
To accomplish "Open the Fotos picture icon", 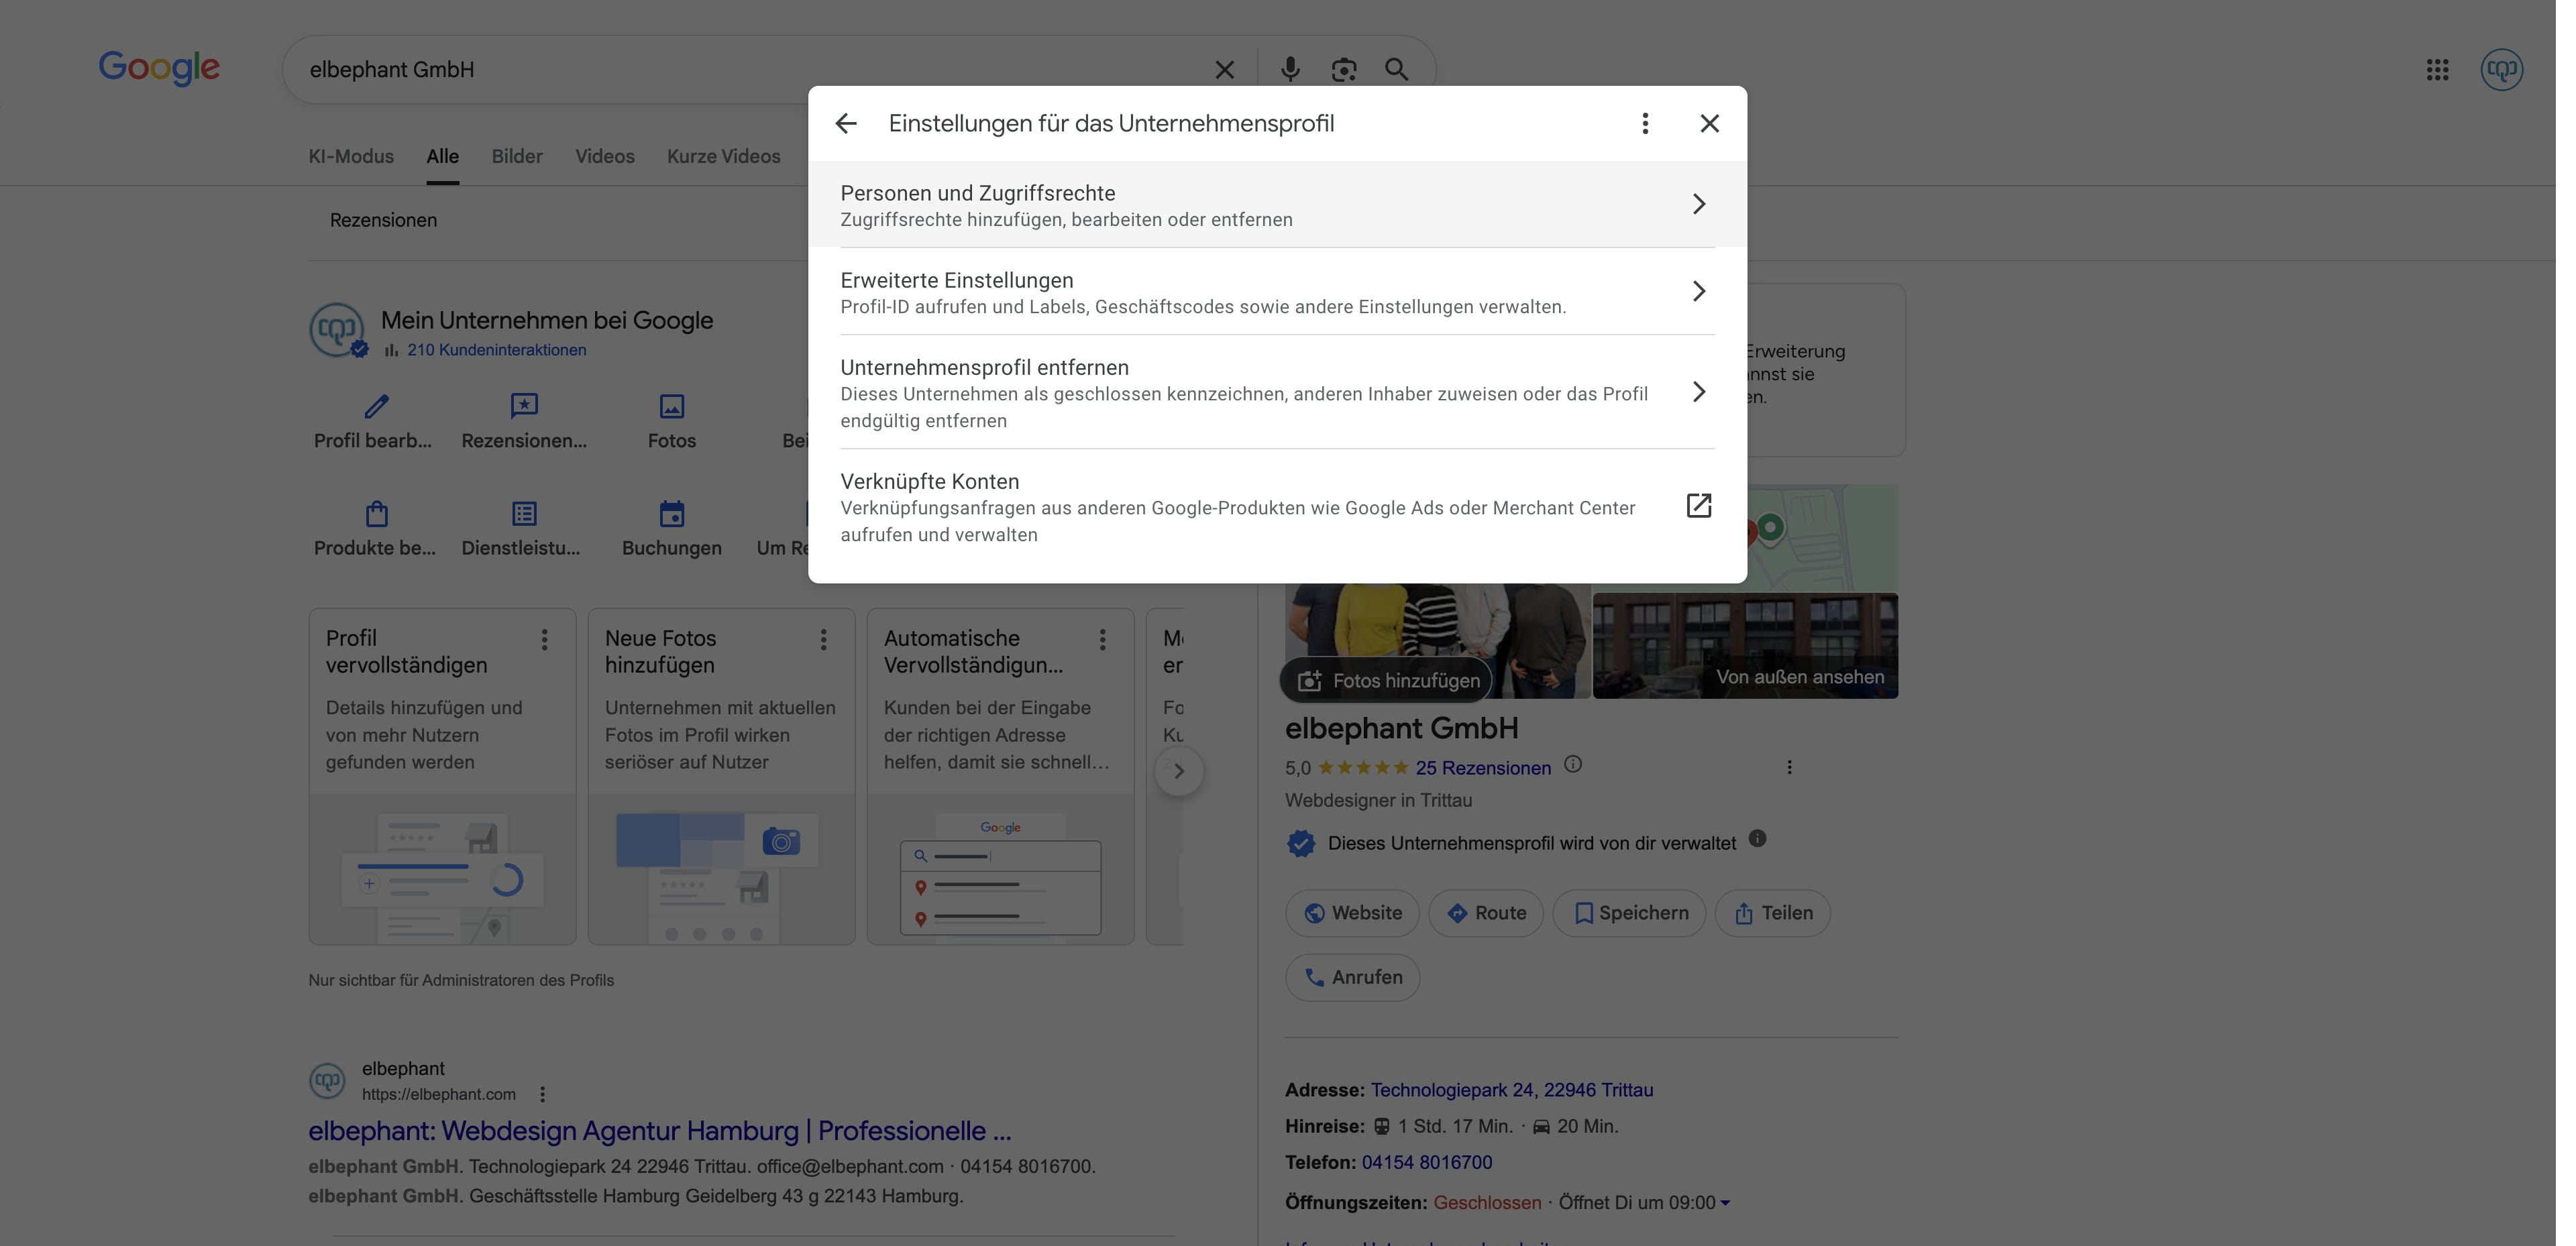I will pyautogui.click(x=672, y=406).
